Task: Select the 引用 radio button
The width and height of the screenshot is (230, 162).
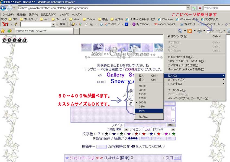Action: 164,158
